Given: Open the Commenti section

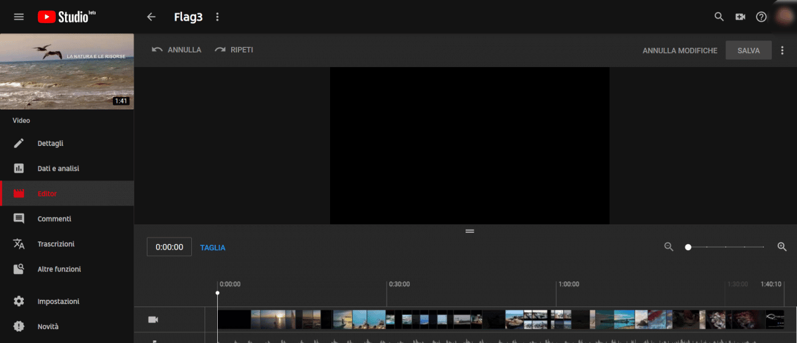Looking at the screenshot, I should (54, 219).
